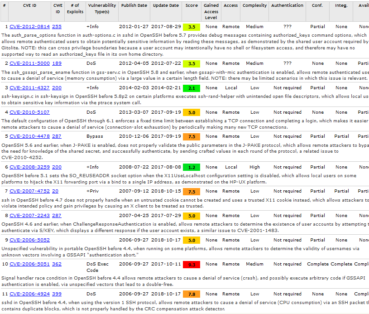The width and height of the screenshot is (369, 314).
Task: Click the red 9.3 score cell
Action: click(192, 265)
